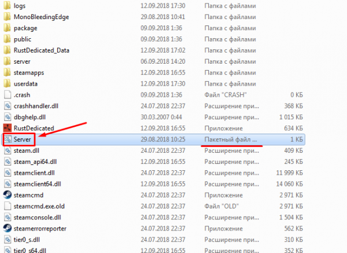
Task: Click the steamconsole.dll file icon
Action: pyautogui.click(x=8, y=217)
